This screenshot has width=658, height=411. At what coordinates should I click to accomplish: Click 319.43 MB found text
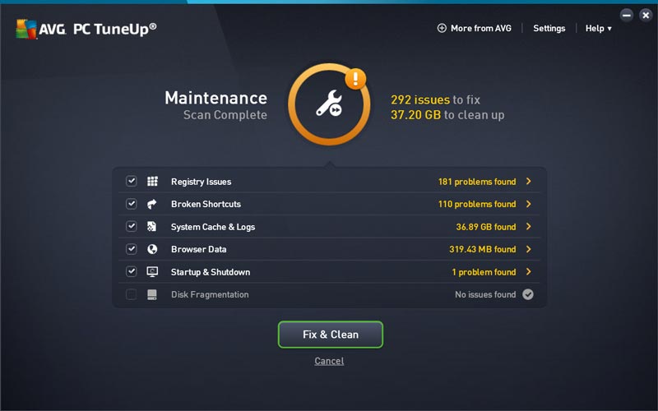[x=483, y=249]
